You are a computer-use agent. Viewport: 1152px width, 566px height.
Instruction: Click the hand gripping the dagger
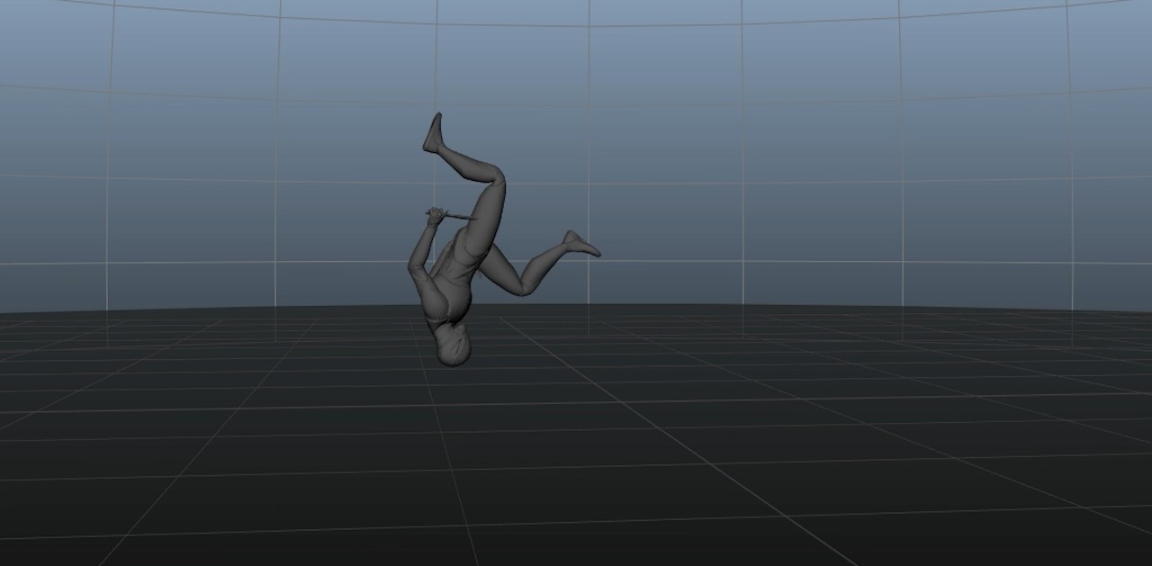pyautogui.click(x=436, y=215)
